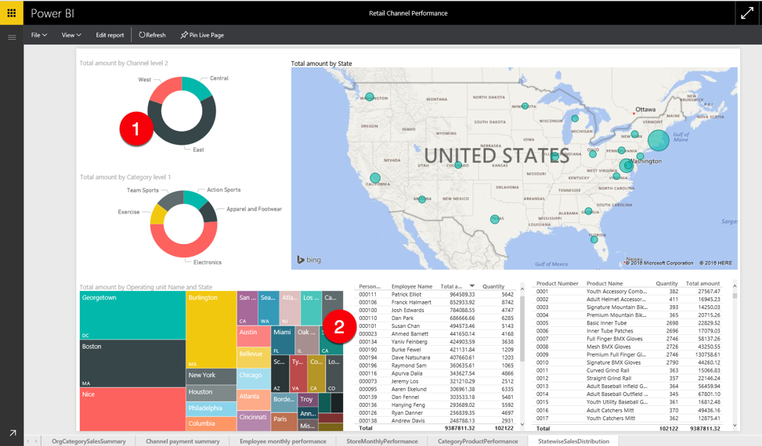Click the arrow icon at bottom left corner
Viewport: 762px width, 446px height.
pyautogui.click(x=13, y=433)
